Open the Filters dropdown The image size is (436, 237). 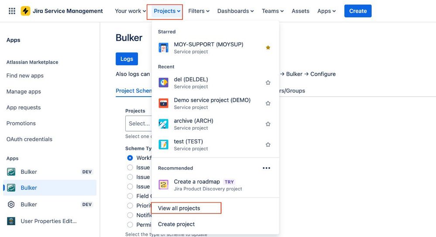[x=199, y=11]
